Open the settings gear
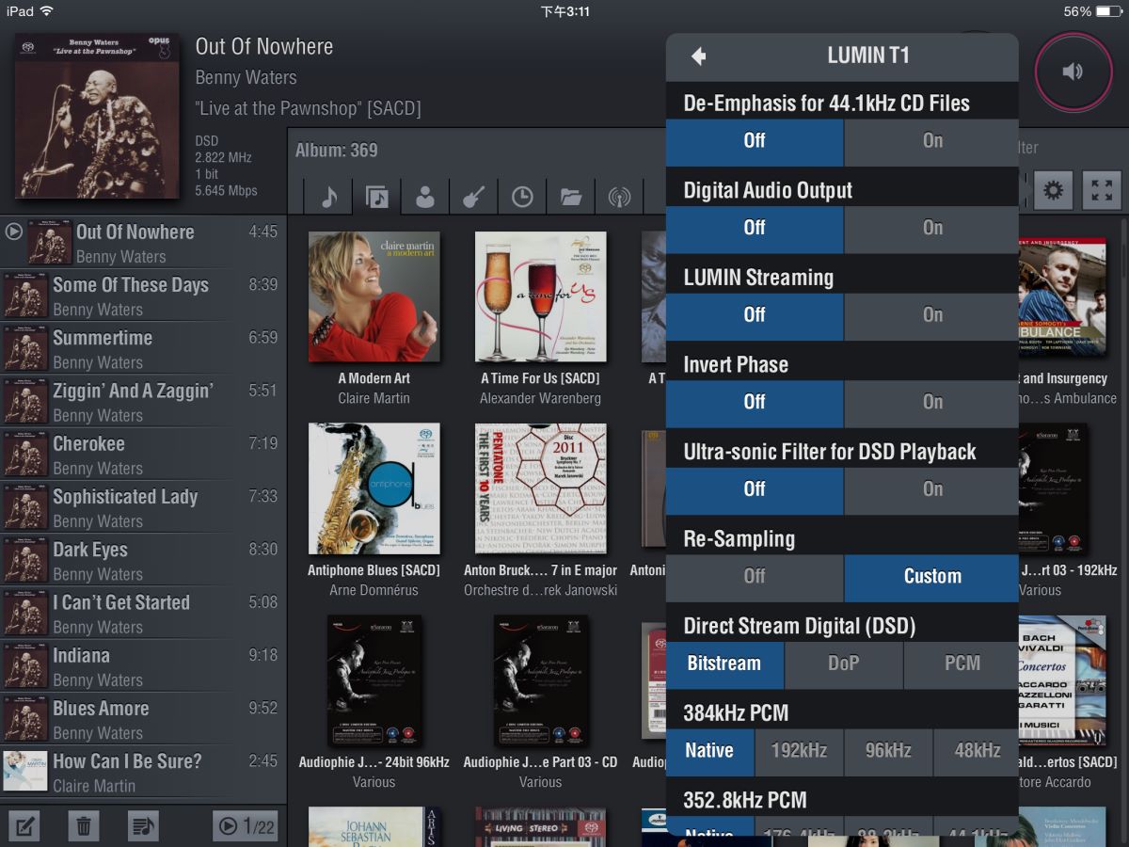The width and height of the screenshot is (1129, 847). (x=1054, y=191)
